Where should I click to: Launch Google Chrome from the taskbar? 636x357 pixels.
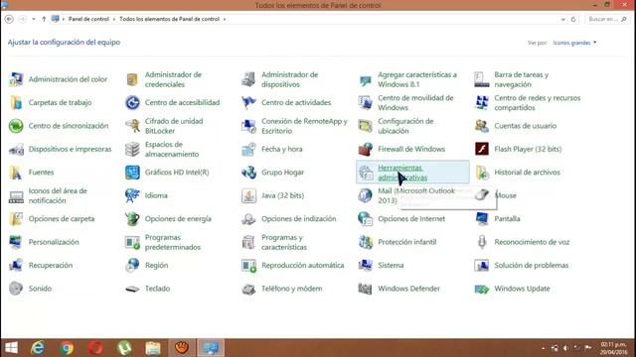[67, 348]
